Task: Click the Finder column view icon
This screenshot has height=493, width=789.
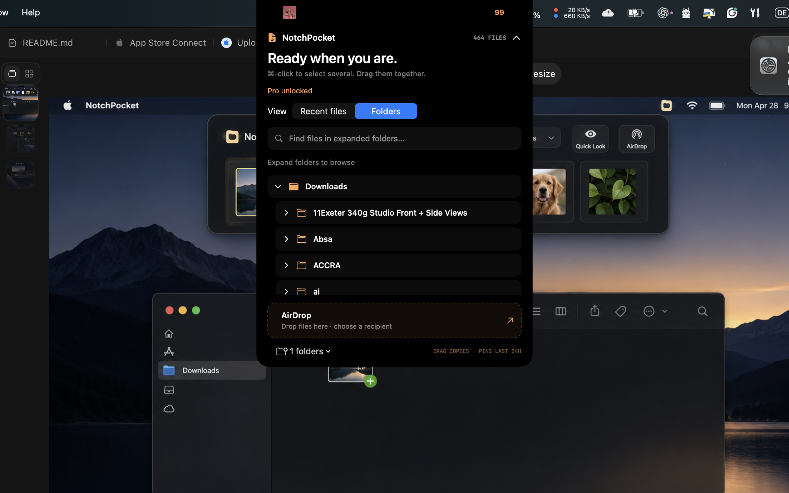Action: [560, 312]
